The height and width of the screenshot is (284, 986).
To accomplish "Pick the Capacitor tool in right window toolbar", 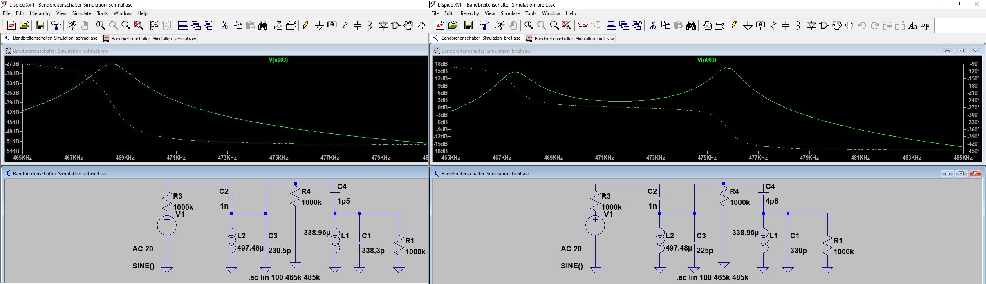I will tap(786, 25).
